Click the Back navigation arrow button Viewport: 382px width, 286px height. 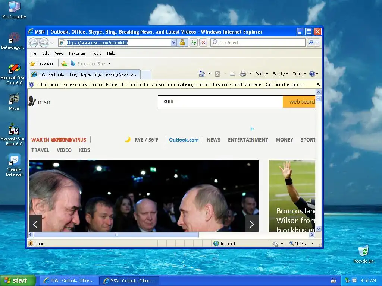coord(33,43)
